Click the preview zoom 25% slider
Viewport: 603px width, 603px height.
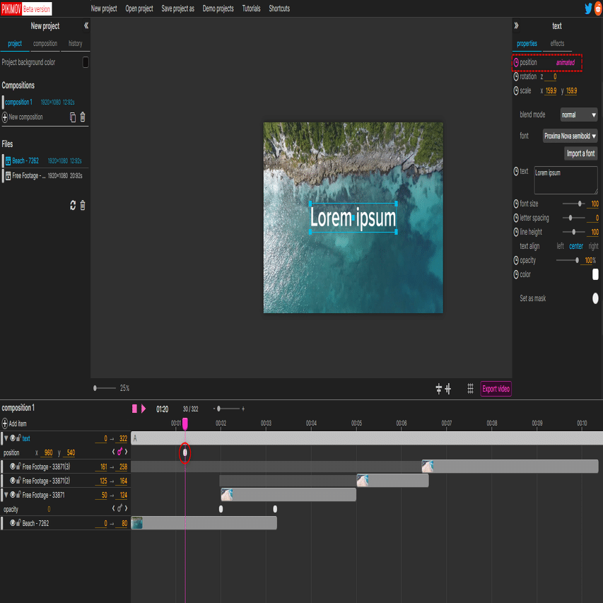pyautogui.click(x=105, y=388)
